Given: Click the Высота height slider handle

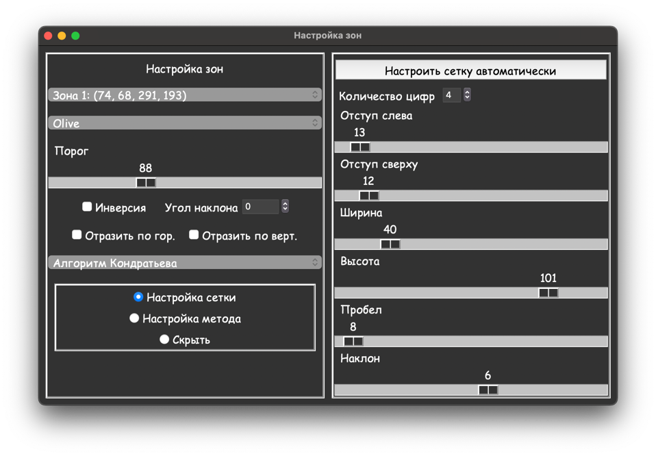Looking at the screenshot, I should (548, 293).
